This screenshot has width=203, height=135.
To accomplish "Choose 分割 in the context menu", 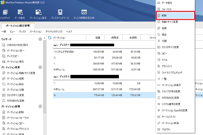I will pyautogui.click(x=176, y=41).
